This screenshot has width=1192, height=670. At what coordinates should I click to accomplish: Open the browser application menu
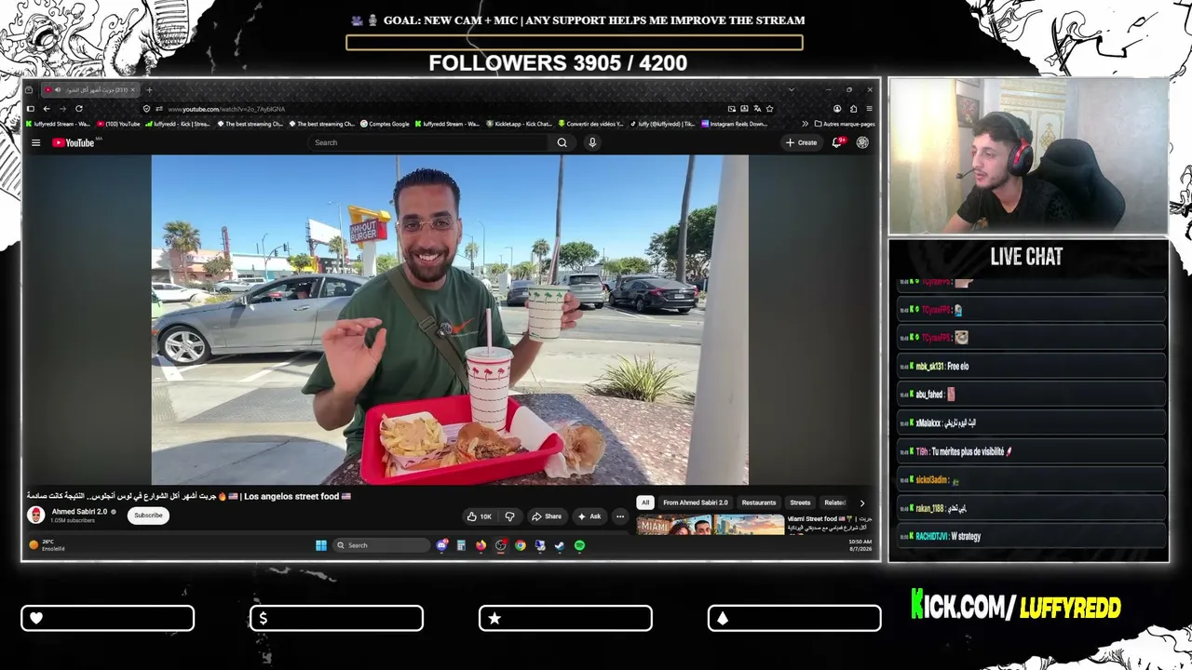point(869,109)
